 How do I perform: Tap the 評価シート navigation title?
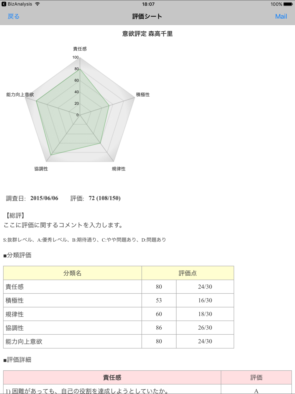[147, 17]
